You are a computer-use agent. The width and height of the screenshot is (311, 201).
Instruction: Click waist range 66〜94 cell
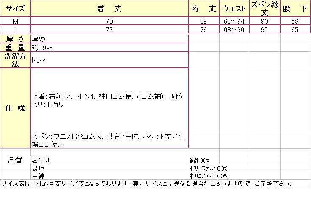(234, 21)
